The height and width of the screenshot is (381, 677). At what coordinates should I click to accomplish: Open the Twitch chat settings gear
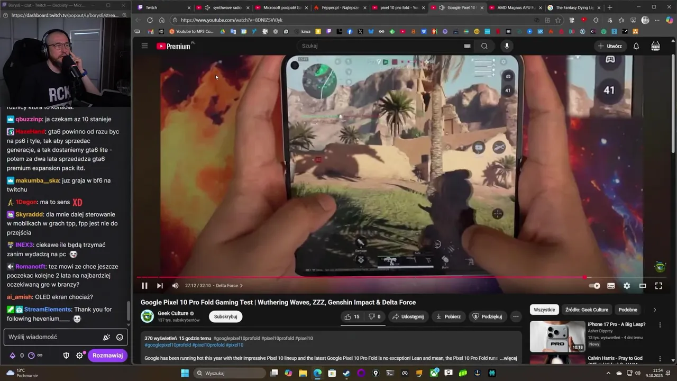(79, 356)
